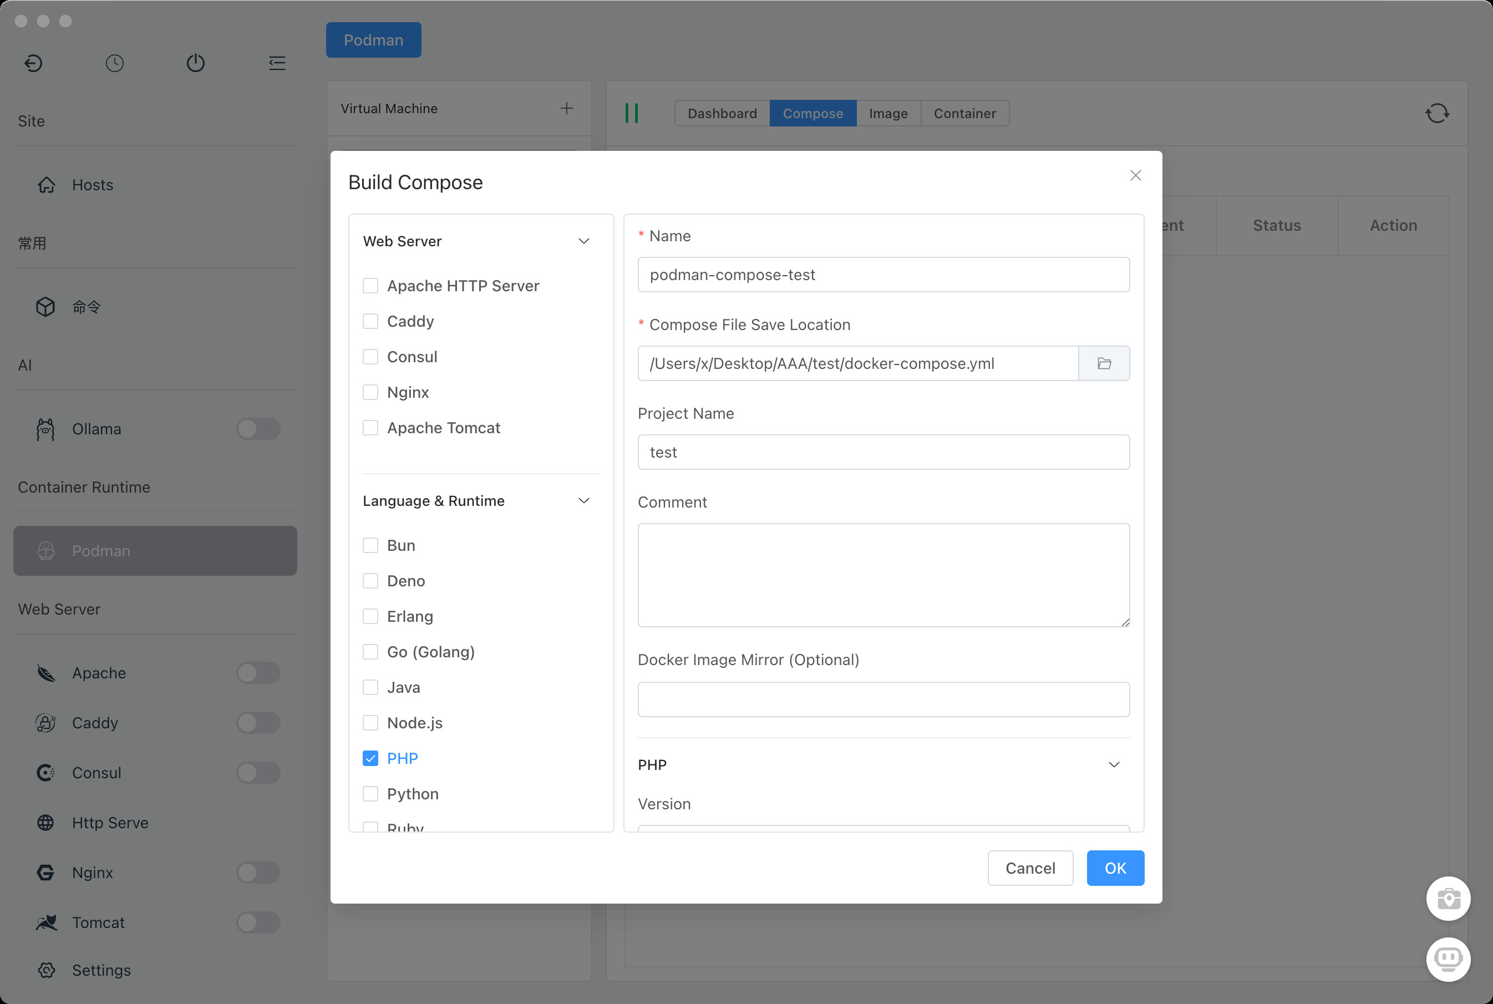
Task: Close the Build Compose dialog with X
Action: [1135, 175]
